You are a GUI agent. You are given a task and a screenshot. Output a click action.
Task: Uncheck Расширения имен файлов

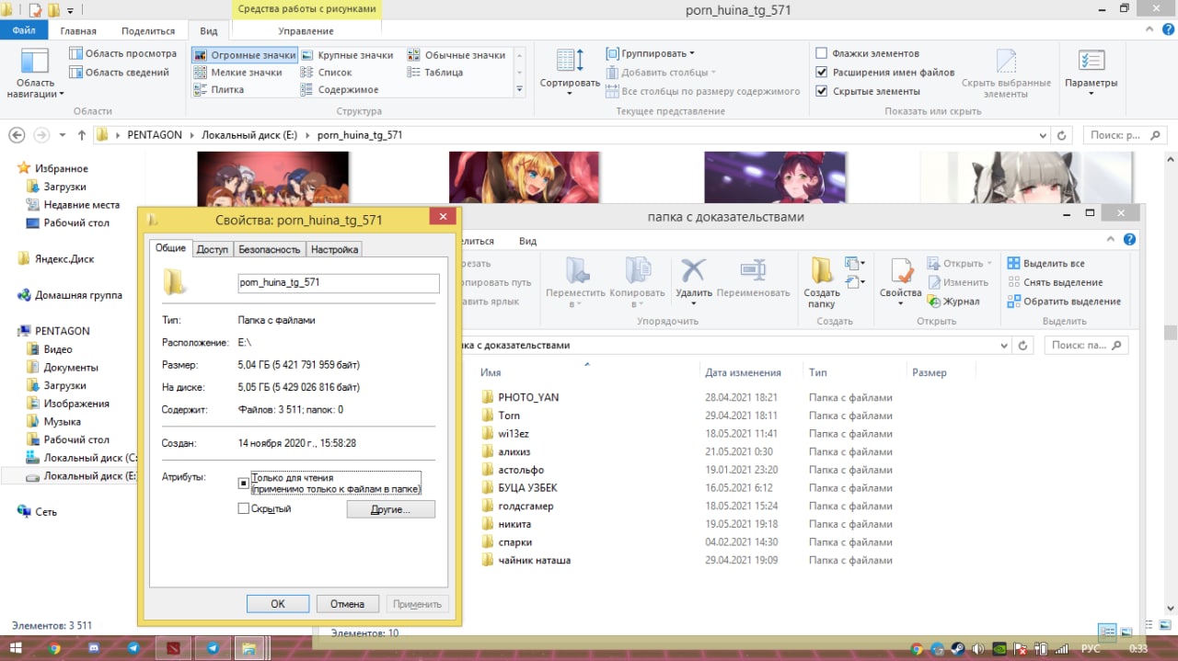pyautogui.click(x=822, y=72)
